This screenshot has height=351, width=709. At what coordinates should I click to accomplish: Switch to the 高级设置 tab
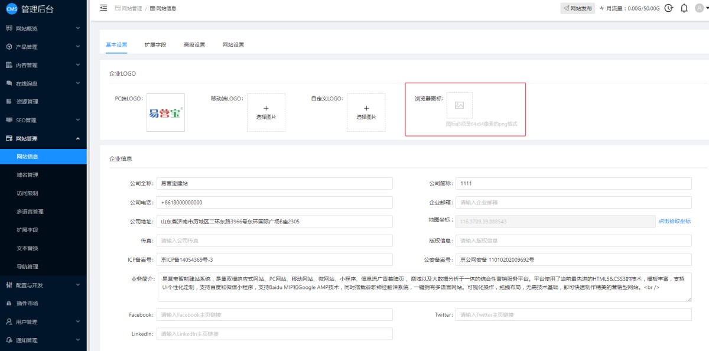coord(194,45)
